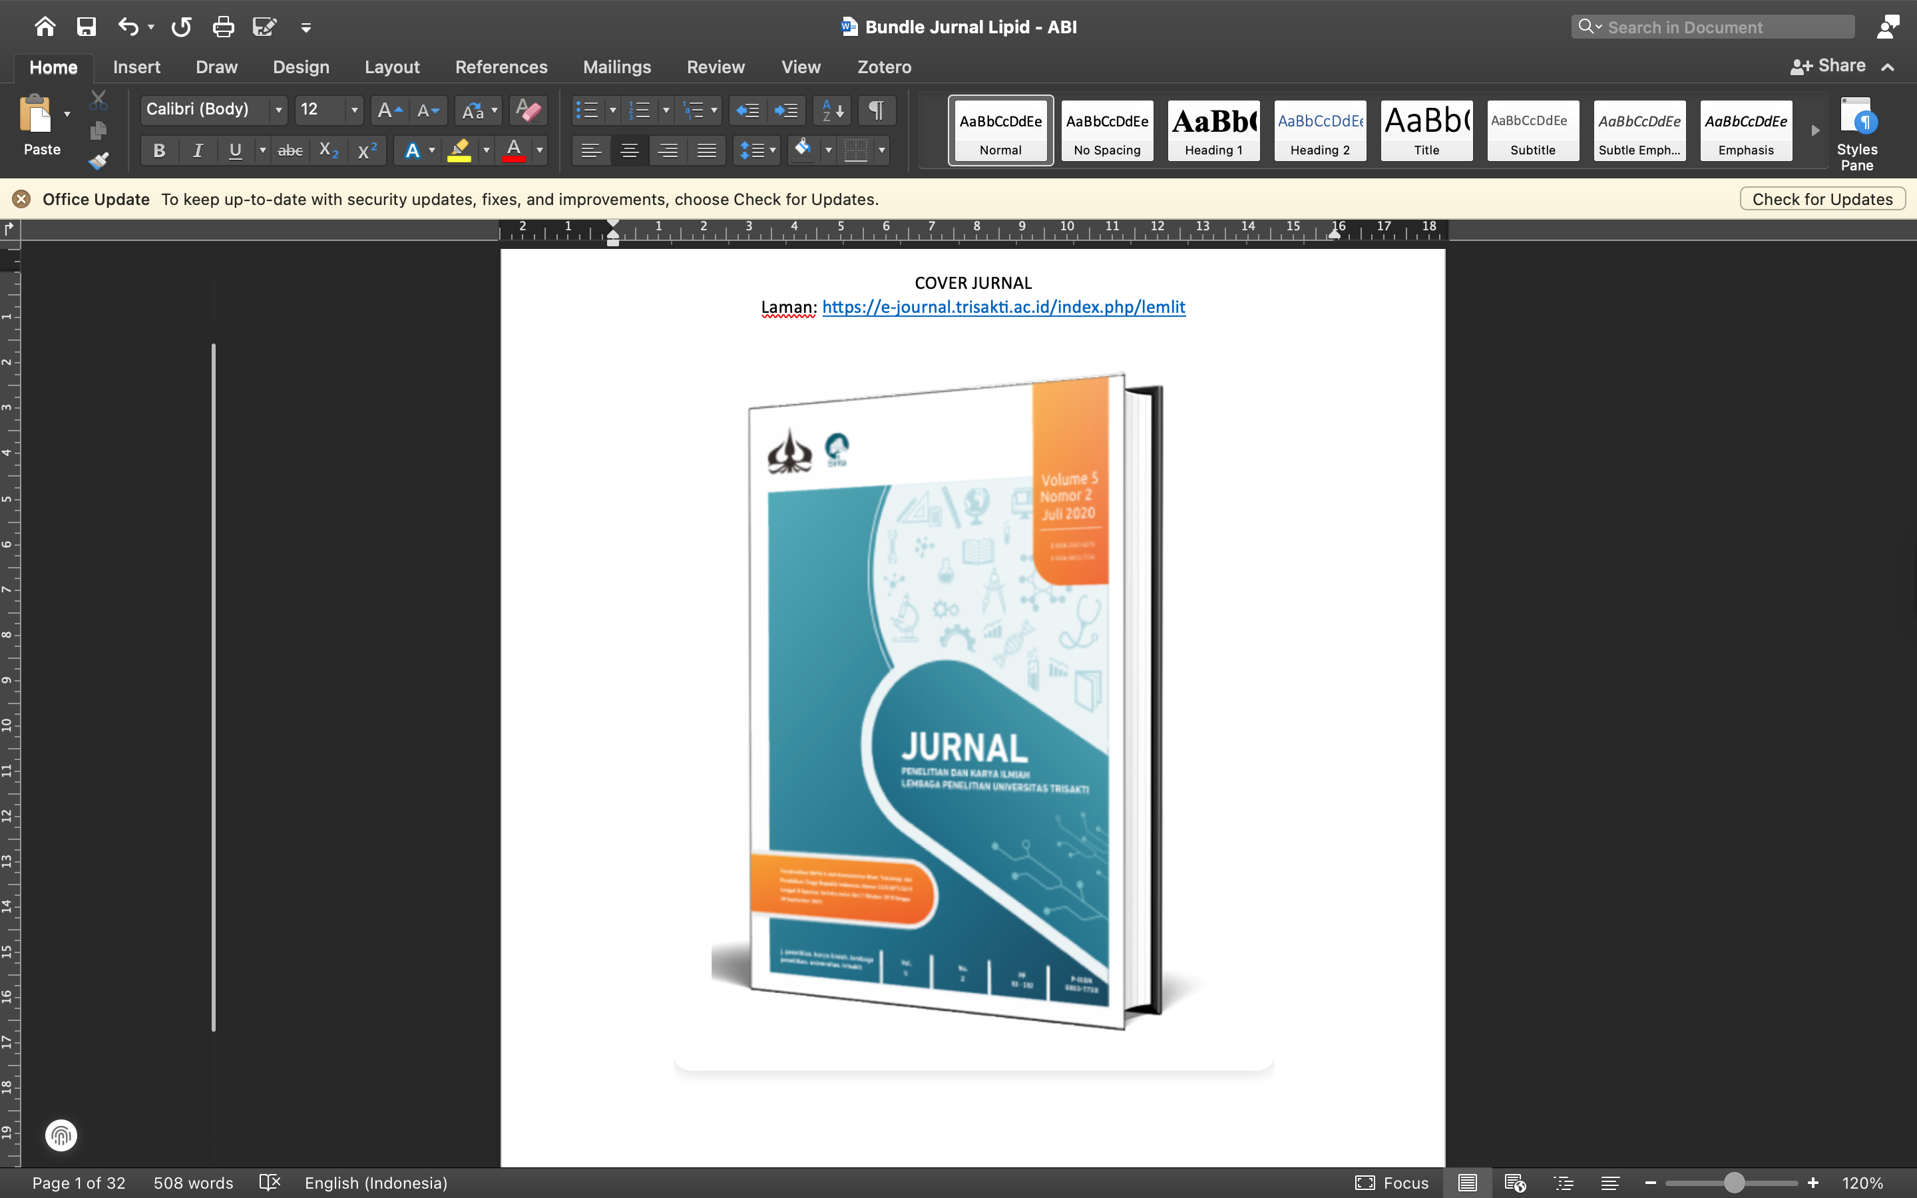Click the Check for Updates button
The width and height of the screenshot is (1917, 1198).
pos(1822,199)
